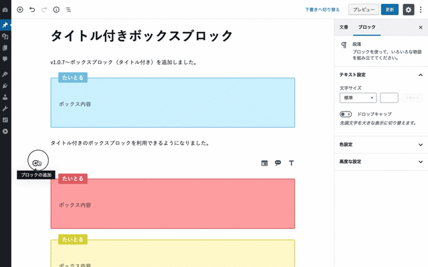Open Appearance brush icon in admin sidebar
This screenshot has width=428, height=267.
5,74
